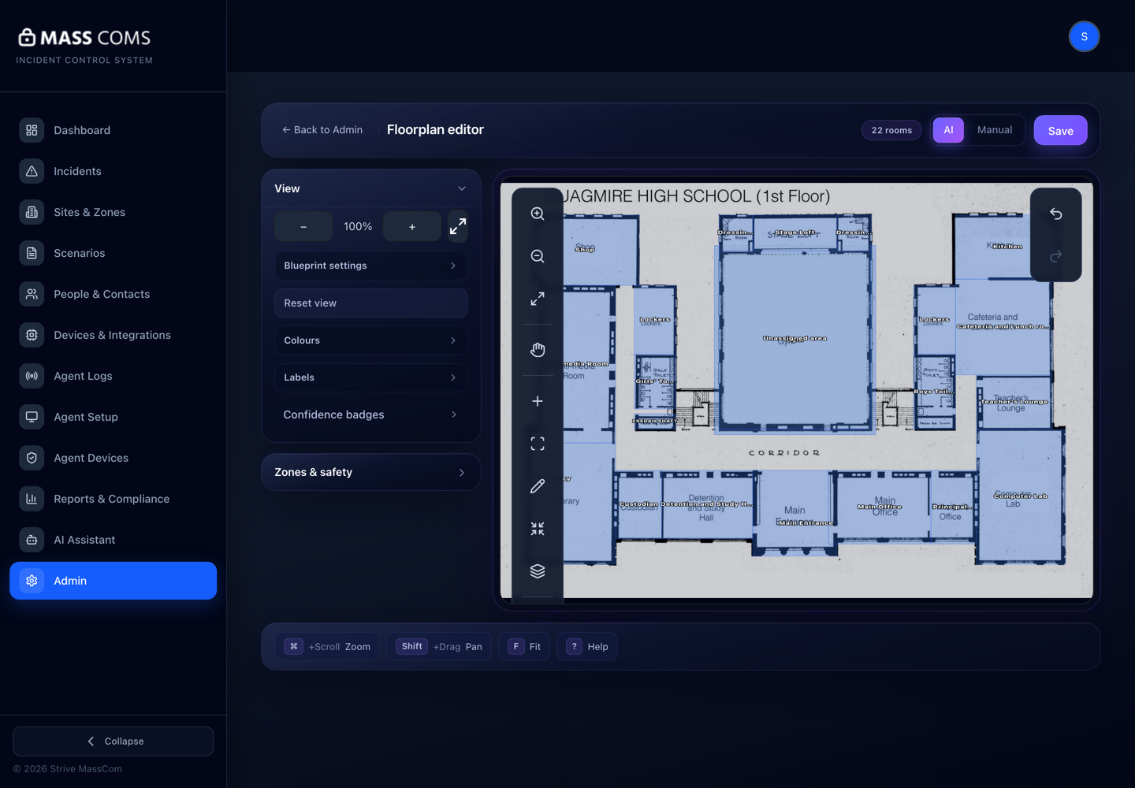Click the Sites & Zones building icon
Image resolution: width=1135 pixels, height=788 pixels.
32,212
